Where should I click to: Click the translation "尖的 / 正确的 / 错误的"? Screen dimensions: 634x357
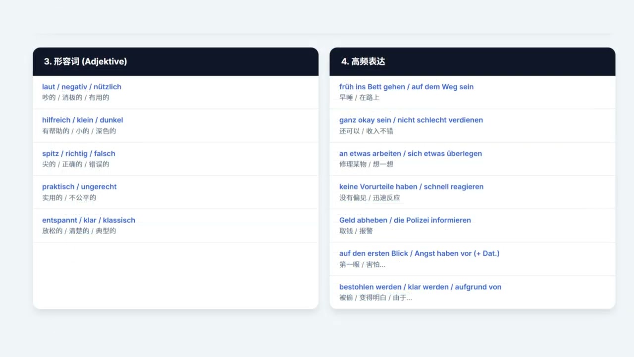pos(76,164)
